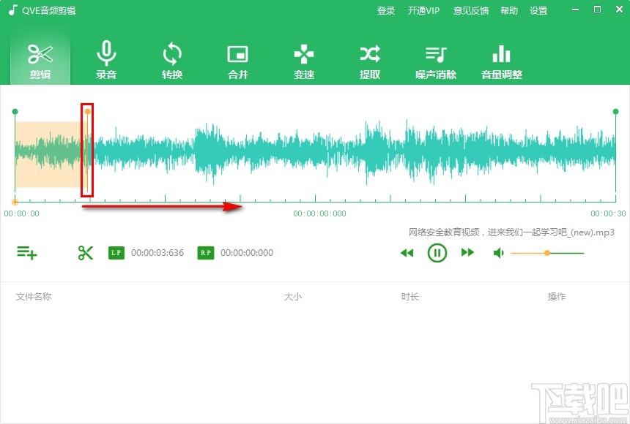This screenshot has width=630, height=424.
Task: Click the volume slider handle
Action: click(546, 253)
